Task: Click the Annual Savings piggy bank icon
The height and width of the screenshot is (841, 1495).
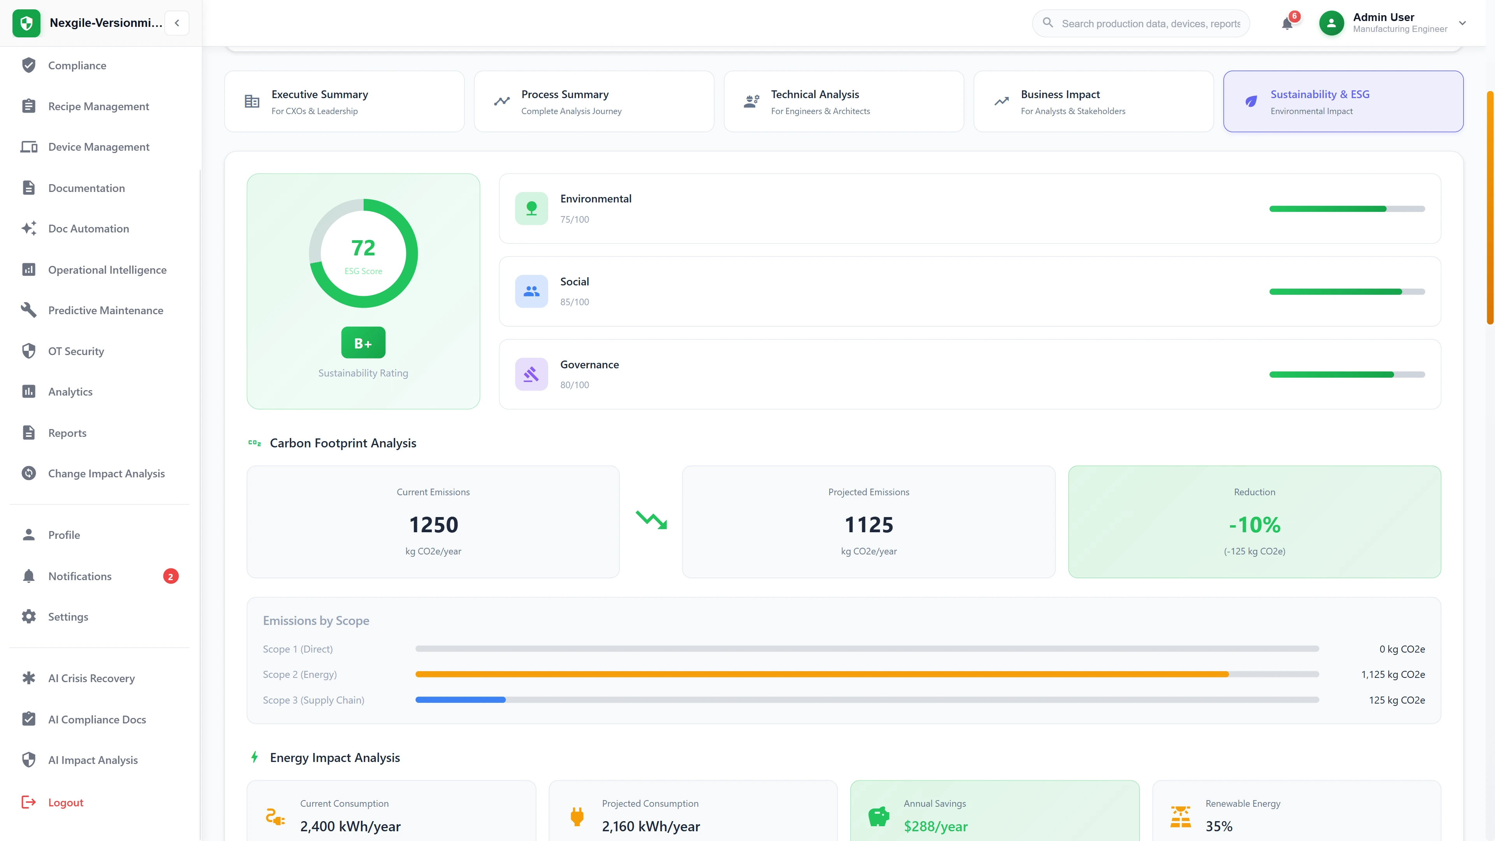Action: [x=879, y=816]
